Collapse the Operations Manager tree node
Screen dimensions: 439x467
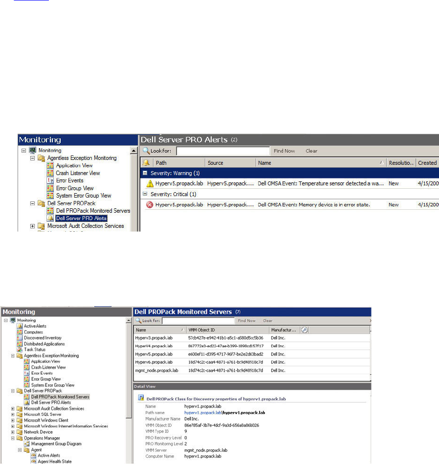point(13,438)
